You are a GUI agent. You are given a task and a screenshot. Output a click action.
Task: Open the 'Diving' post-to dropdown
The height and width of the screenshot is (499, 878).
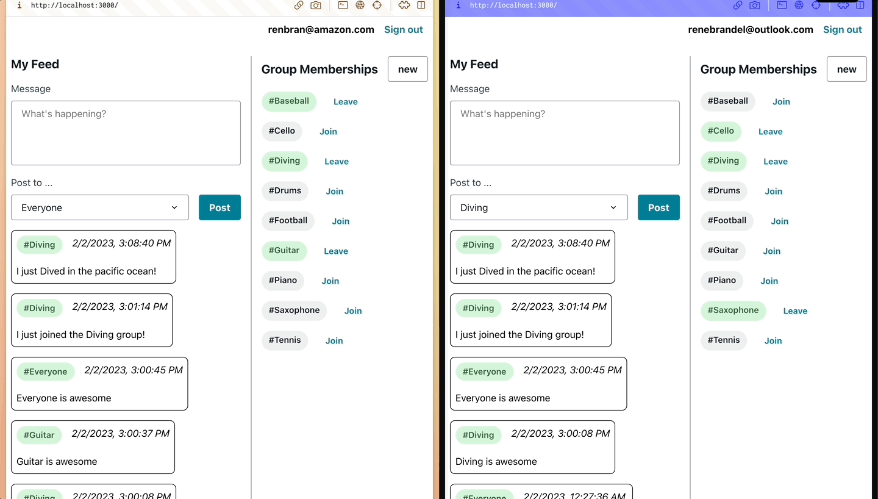(538, 207)
